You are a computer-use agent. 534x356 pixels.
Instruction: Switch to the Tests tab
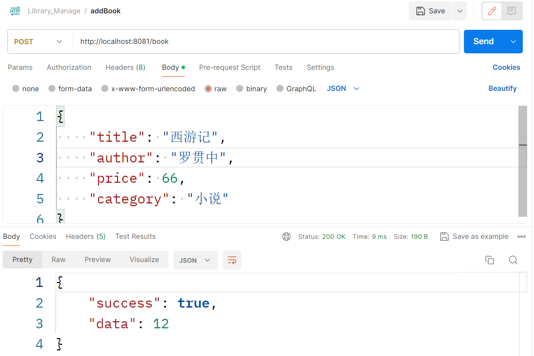coord(283,67)
